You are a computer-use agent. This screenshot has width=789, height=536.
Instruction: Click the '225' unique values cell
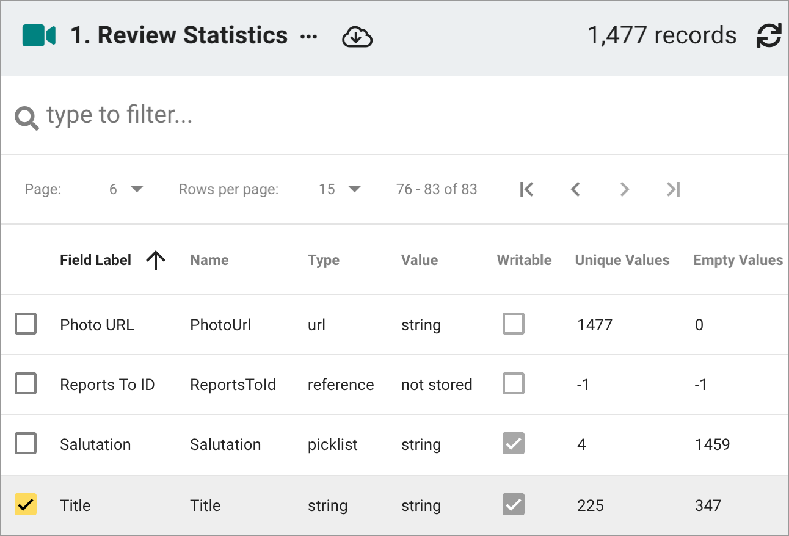pos(591,505)
